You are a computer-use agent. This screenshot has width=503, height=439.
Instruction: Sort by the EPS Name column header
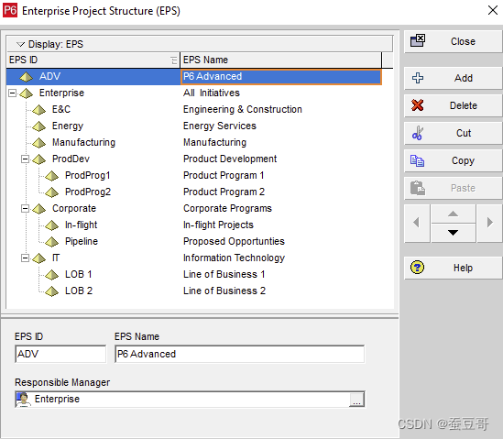click(280, 60)
